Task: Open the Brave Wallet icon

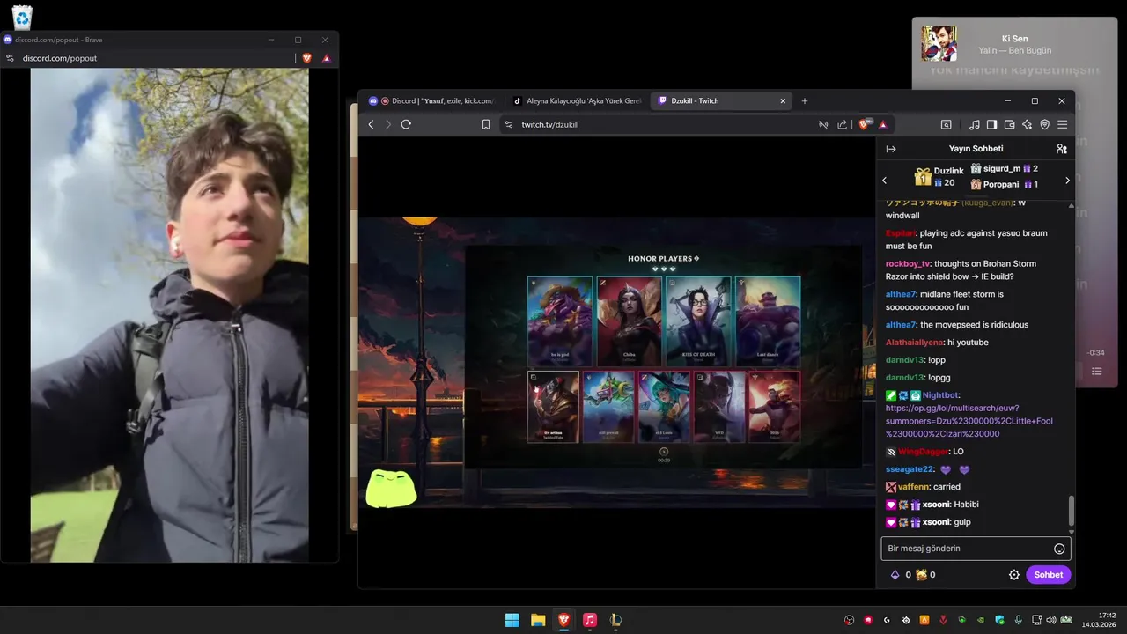Action: pos(1009,124)
